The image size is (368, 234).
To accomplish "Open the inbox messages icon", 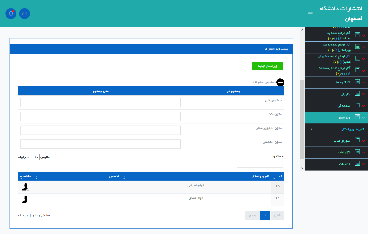I will pos(25,14).
